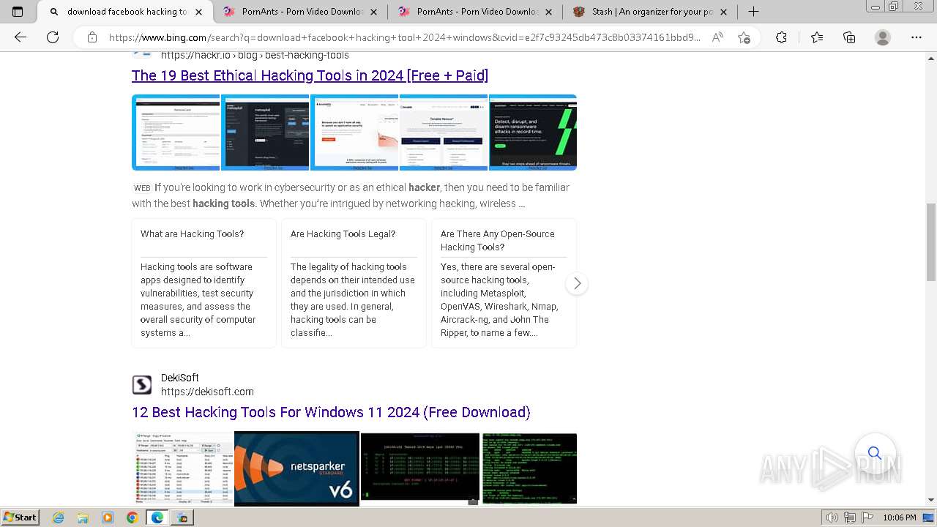This screenshot has height=527, width=937.
Task: Open the dekisoft.com URL
Action: coord(207,392)
